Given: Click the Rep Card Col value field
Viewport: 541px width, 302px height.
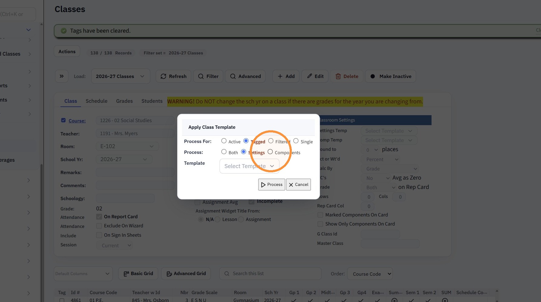Looking at the screenshot, I should (368, 206).
